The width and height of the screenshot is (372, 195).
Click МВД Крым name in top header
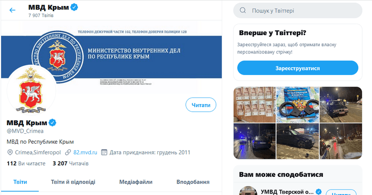49,8
